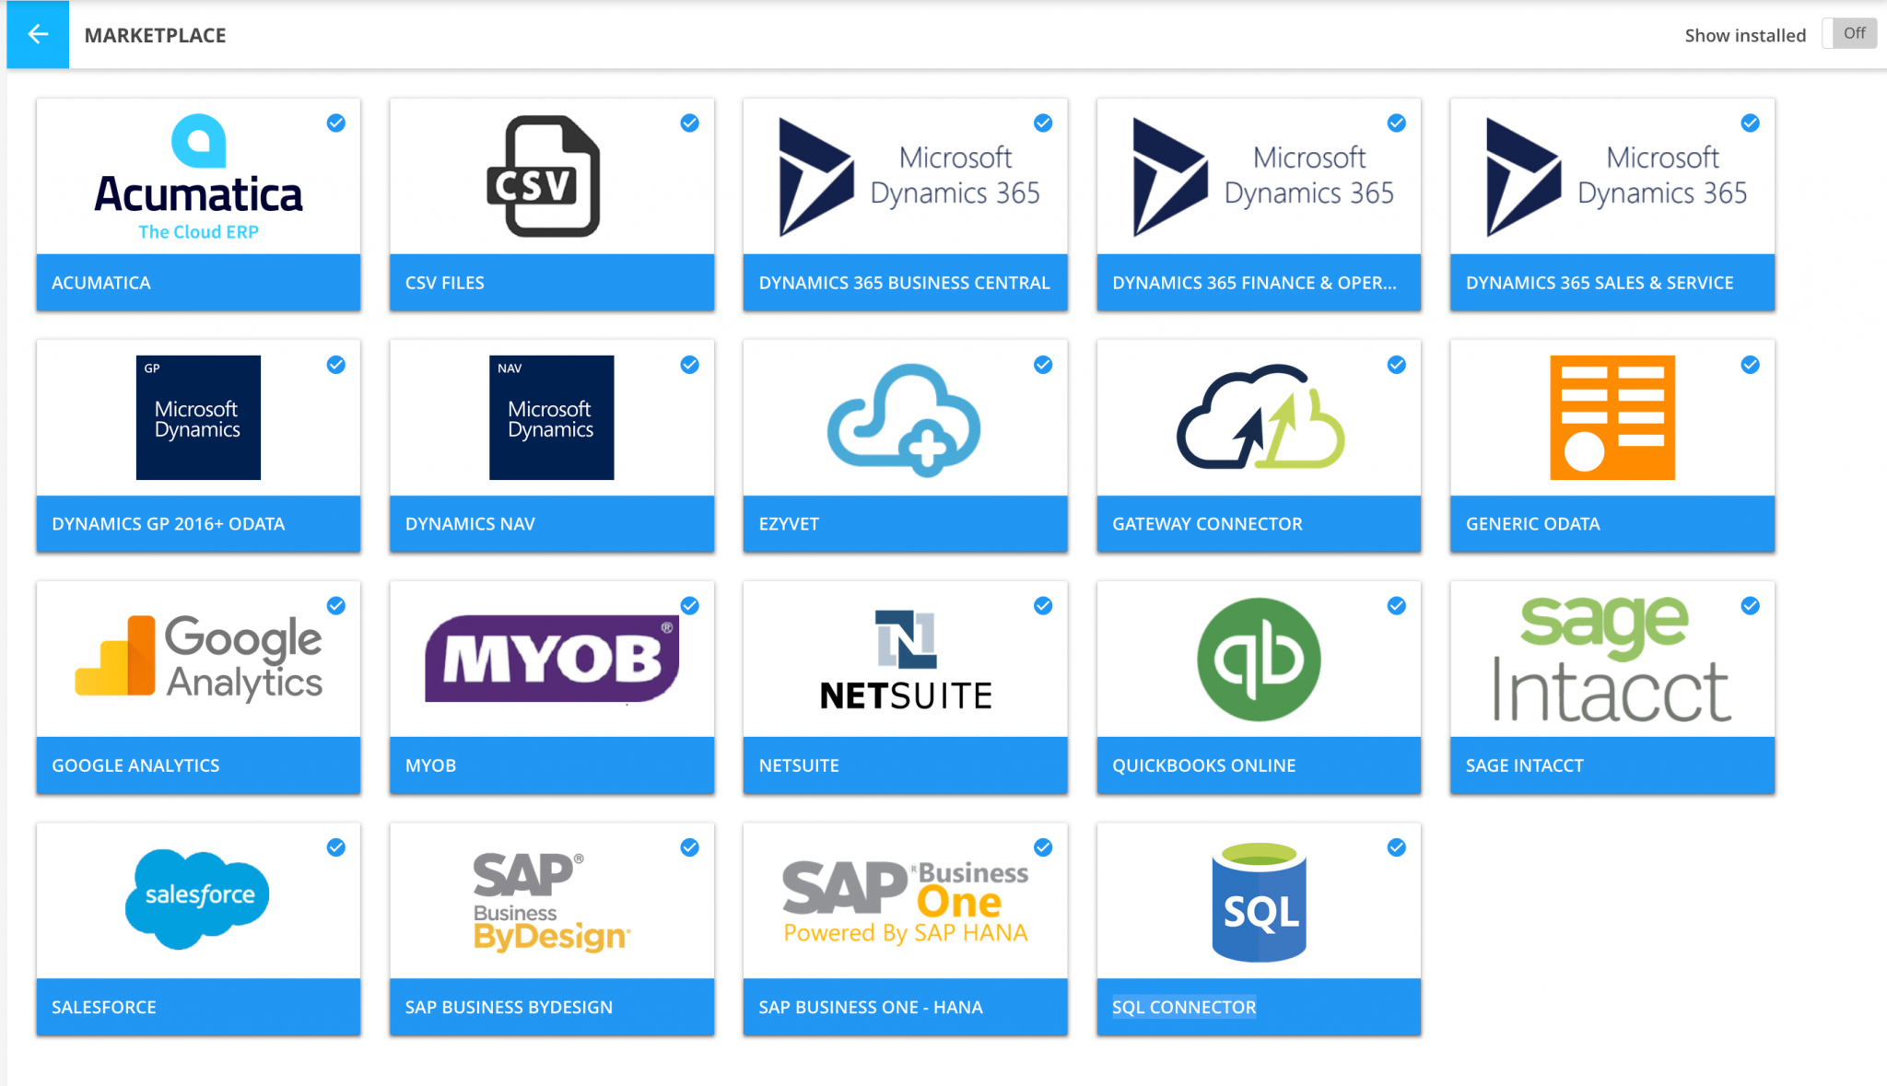Image resolution: width=1887 pixels, height=1086 pixels.
Task: Click the GENERIC ODATA label bar
Action: 1612,524
